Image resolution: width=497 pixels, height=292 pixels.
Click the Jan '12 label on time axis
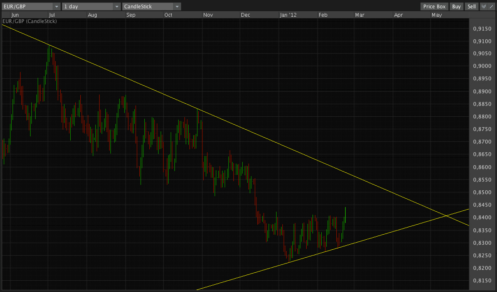click(x=288, y=15)
